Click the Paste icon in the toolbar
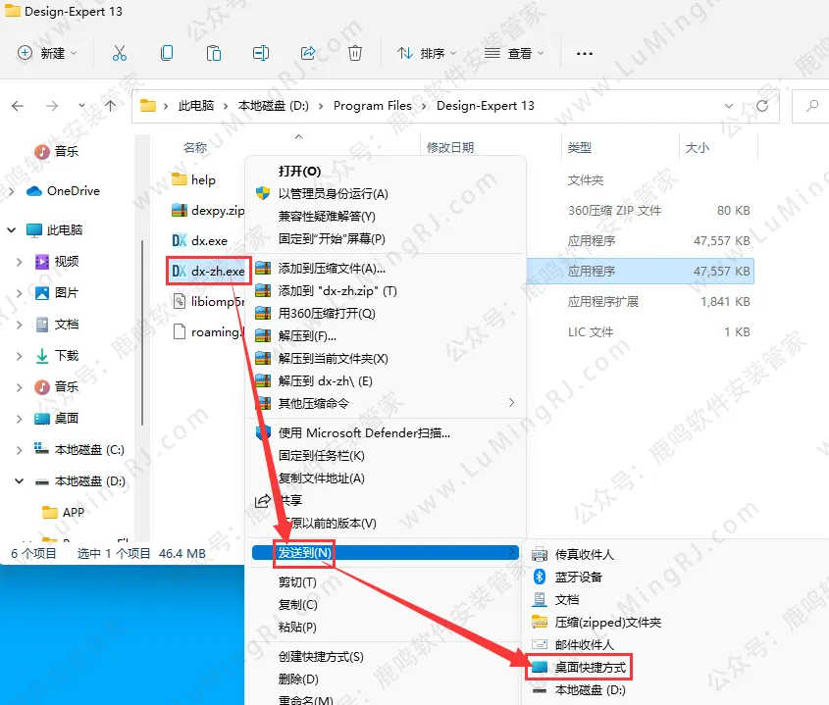This screenshot has height=705, width=829. (214, 55)
